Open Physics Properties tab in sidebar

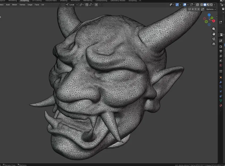[x=221, y=91]
